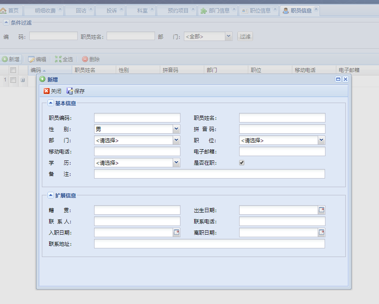The width and height of the screenshot is (379, 304).
Task: Close the 部门信息 tab
Action: point(234,9)
